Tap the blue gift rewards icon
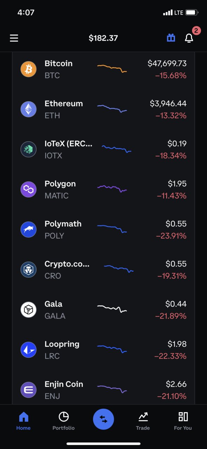Image resolution: width=207 pixels, height=449 pixels. point(171,38)
